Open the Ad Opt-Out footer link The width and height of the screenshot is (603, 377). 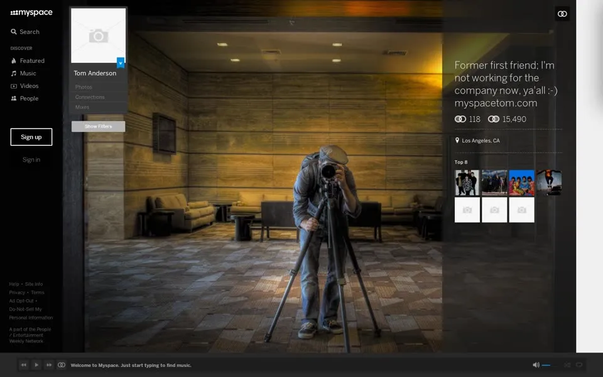pos(21,301)
